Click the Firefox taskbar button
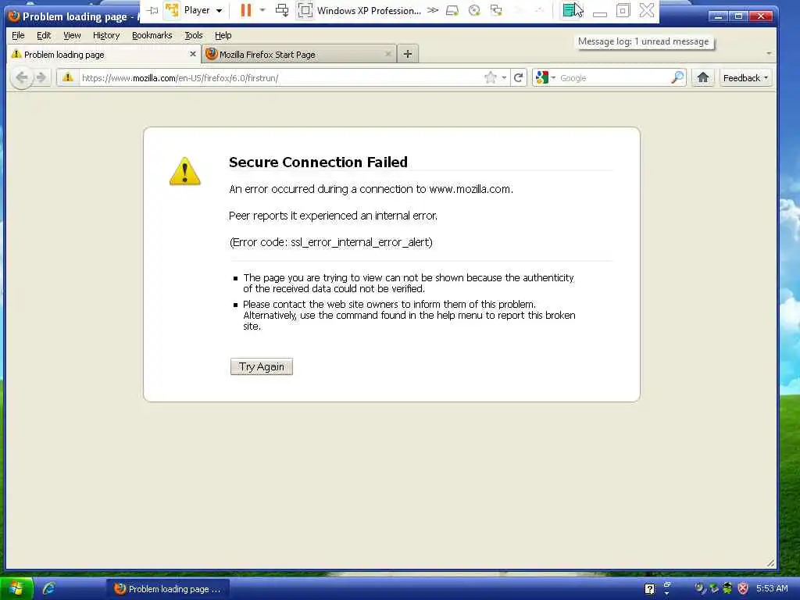 click(168, 589)
